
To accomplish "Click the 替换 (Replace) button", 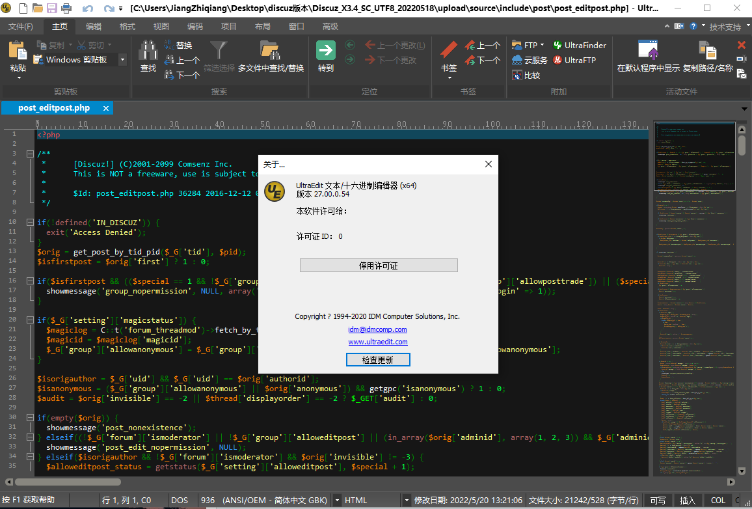I will (178, 45).
